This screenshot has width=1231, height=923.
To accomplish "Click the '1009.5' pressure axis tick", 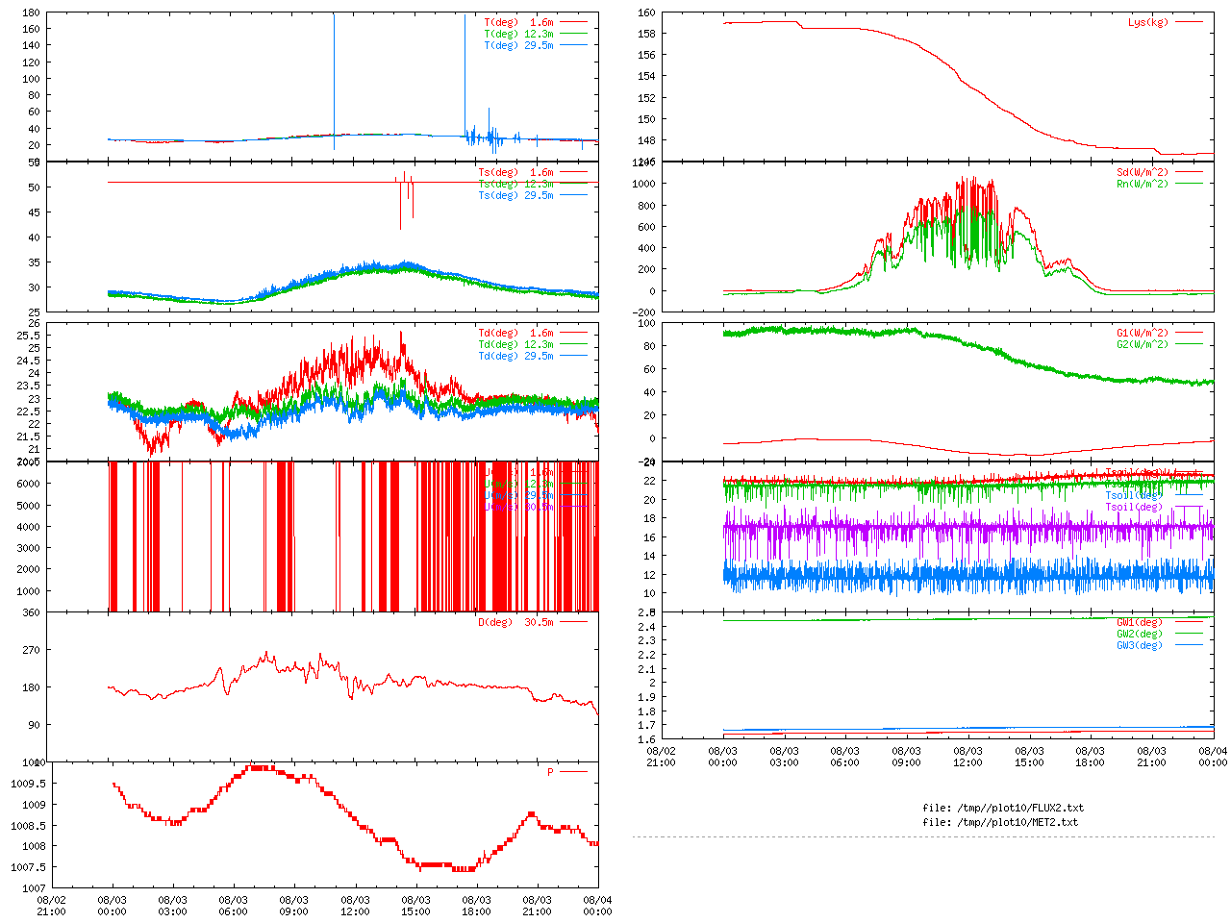I will [x=29, y=785].
